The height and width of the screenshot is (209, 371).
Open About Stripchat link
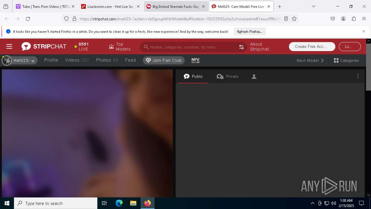tap(259, 47)
